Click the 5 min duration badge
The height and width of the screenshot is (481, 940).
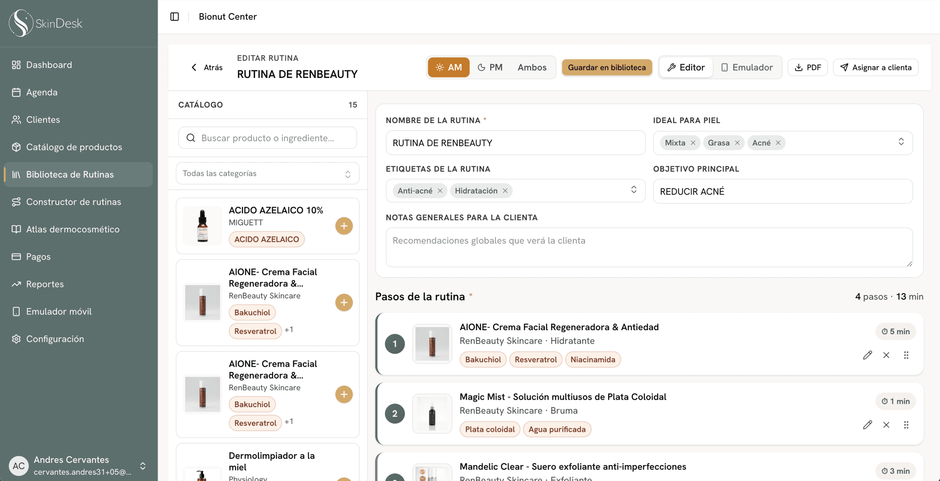895,332
